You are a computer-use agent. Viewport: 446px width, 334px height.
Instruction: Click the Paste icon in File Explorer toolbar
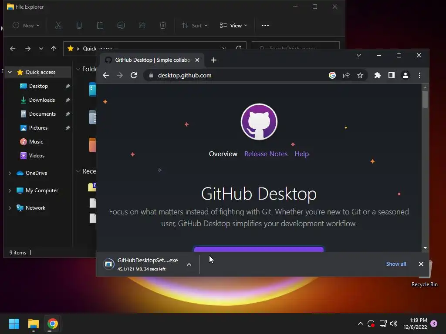(x=100, y=26)
